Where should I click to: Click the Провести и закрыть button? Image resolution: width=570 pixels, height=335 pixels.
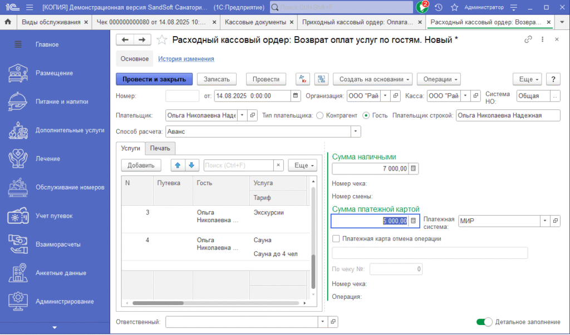(x=154, y=79)
